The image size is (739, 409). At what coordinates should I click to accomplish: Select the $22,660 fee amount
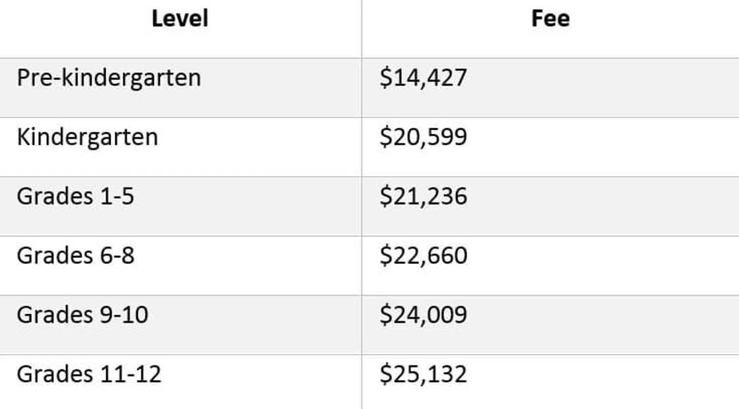(423, 256)
